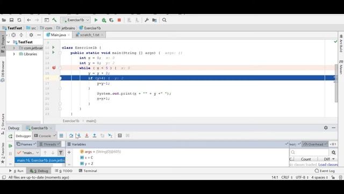This screenshot has width=344, height=194.
Task: Click the Synchronize refresh icon
Action: point(19,20)
